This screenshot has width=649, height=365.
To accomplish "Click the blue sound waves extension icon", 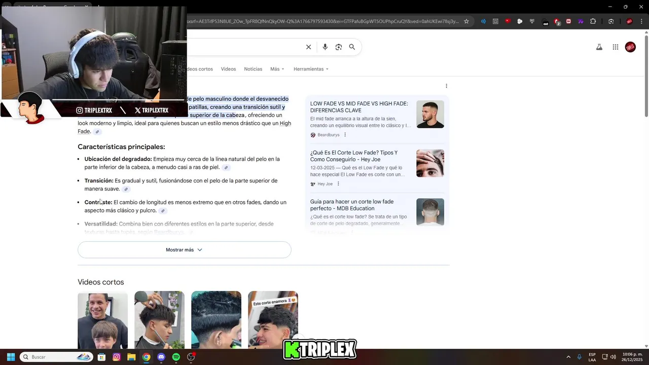I will [483, 21].
